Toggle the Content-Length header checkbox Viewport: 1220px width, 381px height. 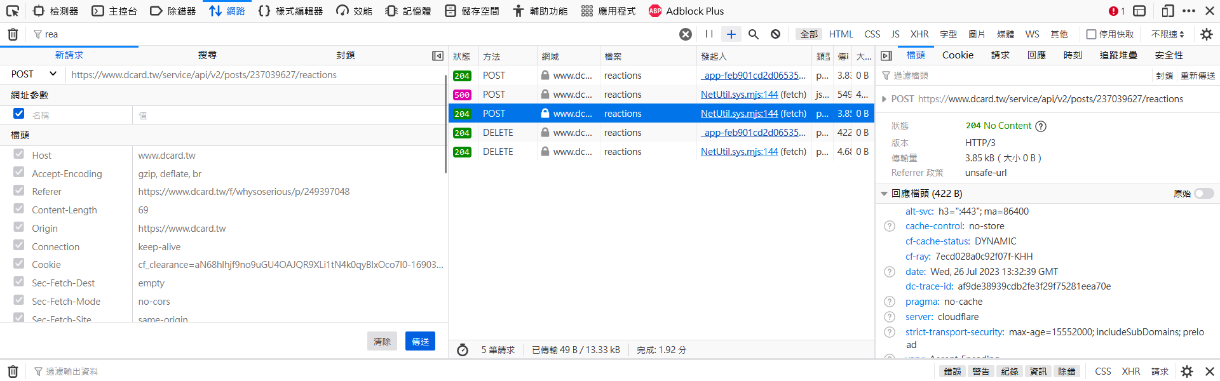(18, 209)
